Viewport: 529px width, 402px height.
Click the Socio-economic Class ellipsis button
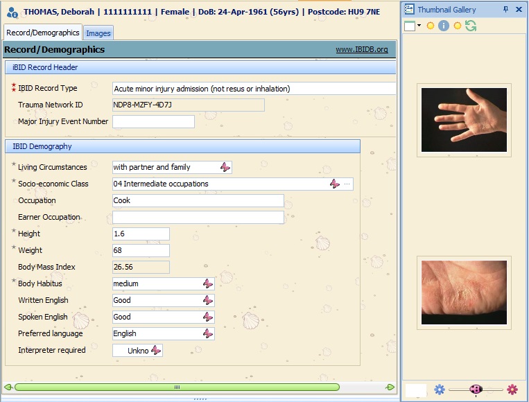pyautogui.click(x=347, y=184)
